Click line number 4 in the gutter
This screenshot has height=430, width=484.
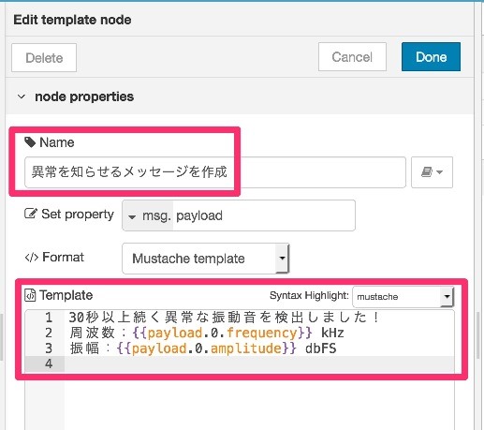click(49, 363)
